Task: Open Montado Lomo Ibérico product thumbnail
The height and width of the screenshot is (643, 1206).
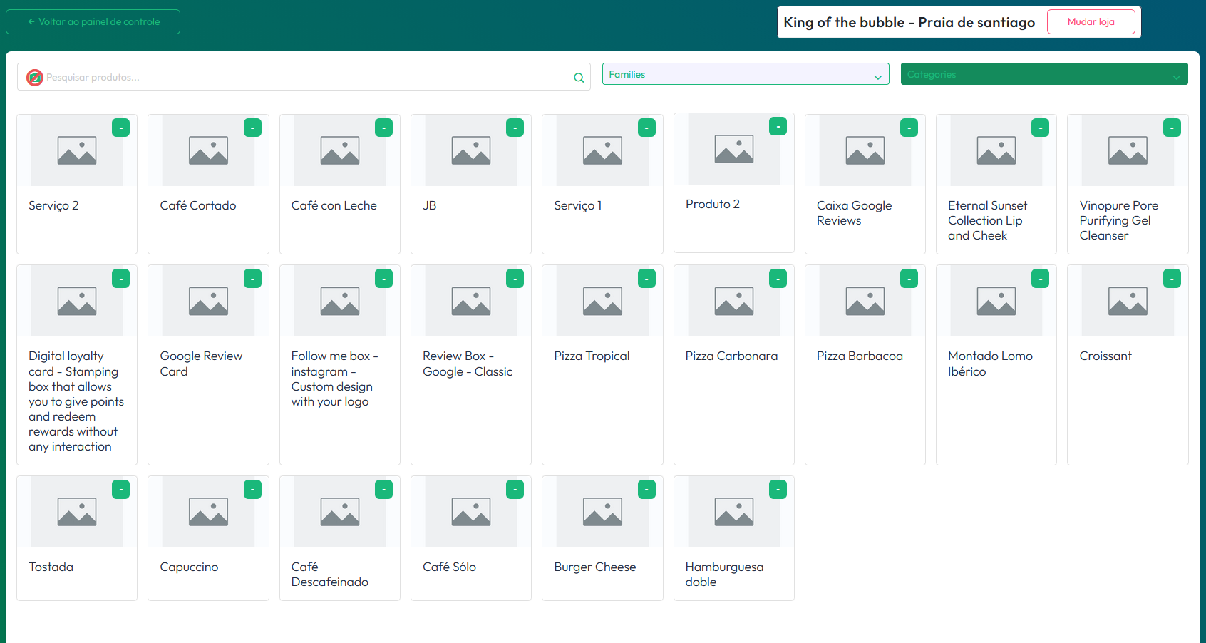Action: pos(996,301)
